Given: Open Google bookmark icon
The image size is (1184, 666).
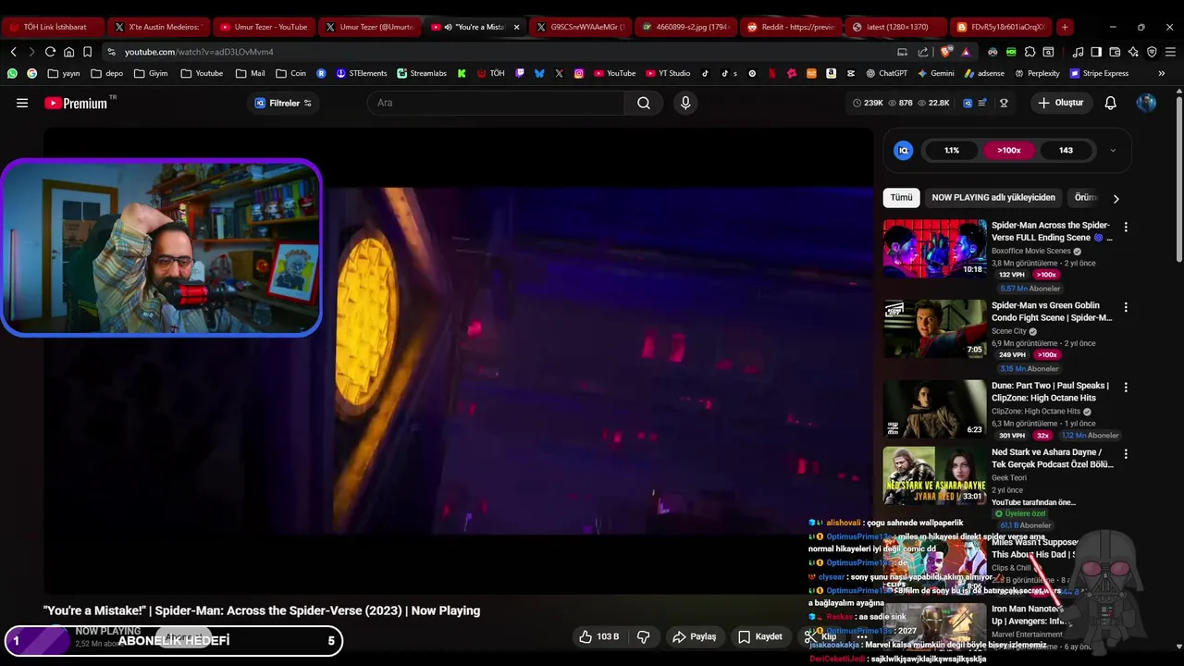Looking at the screenshot, I should (x=31, y=73).
